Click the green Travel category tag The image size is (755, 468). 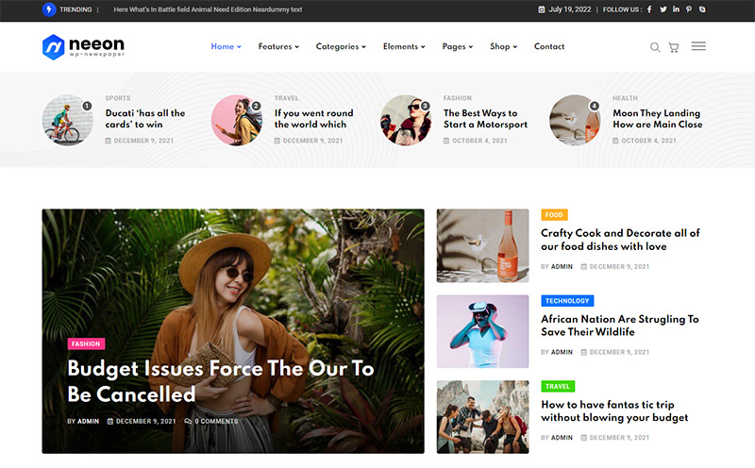pos(558,387)
